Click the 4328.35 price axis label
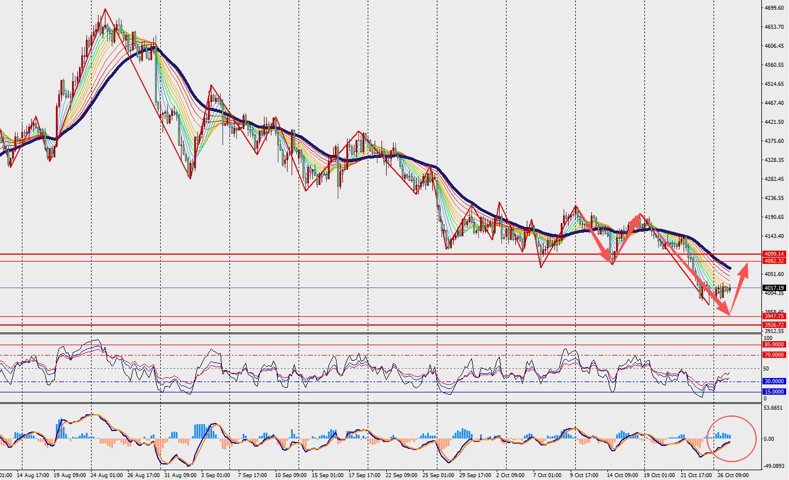The width and height of the screenshot is (789, 480). coord(773,160)
